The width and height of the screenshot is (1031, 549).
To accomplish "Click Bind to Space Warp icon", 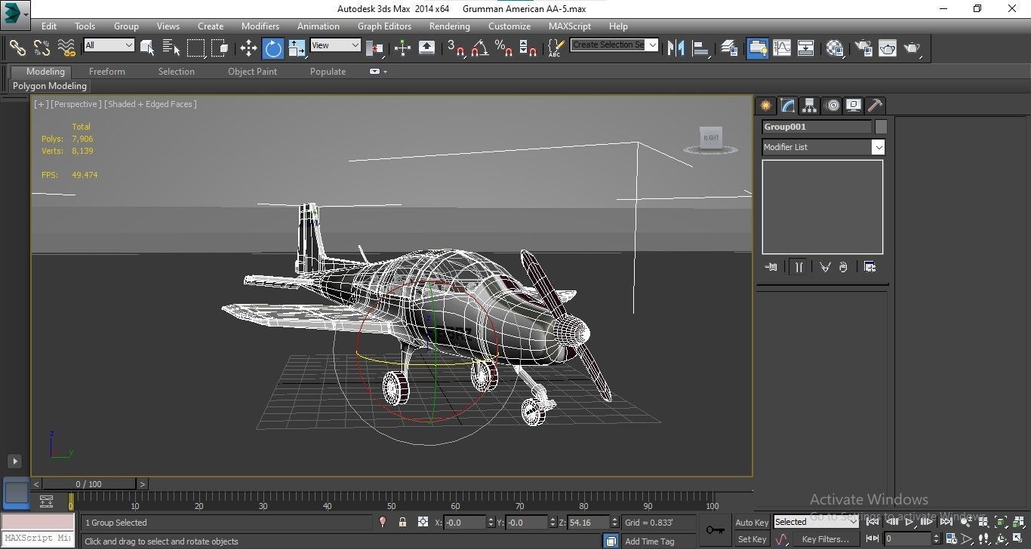I will (x=66, y=48).
